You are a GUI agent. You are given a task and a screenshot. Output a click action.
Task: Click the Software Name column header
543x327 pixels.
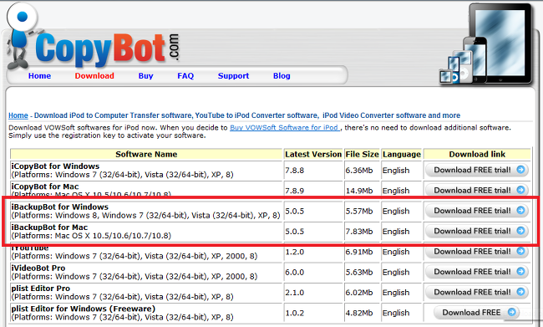point(146,155)
